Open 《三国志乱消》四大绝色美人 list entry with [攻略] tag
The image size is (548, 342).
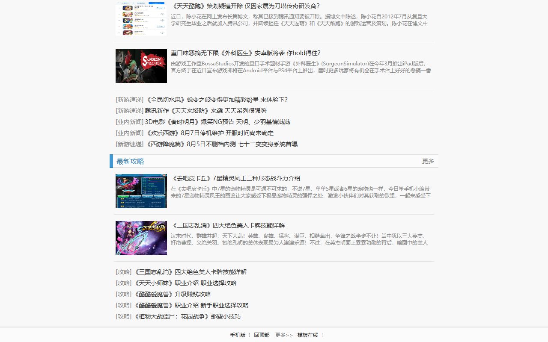click(190, 272)
